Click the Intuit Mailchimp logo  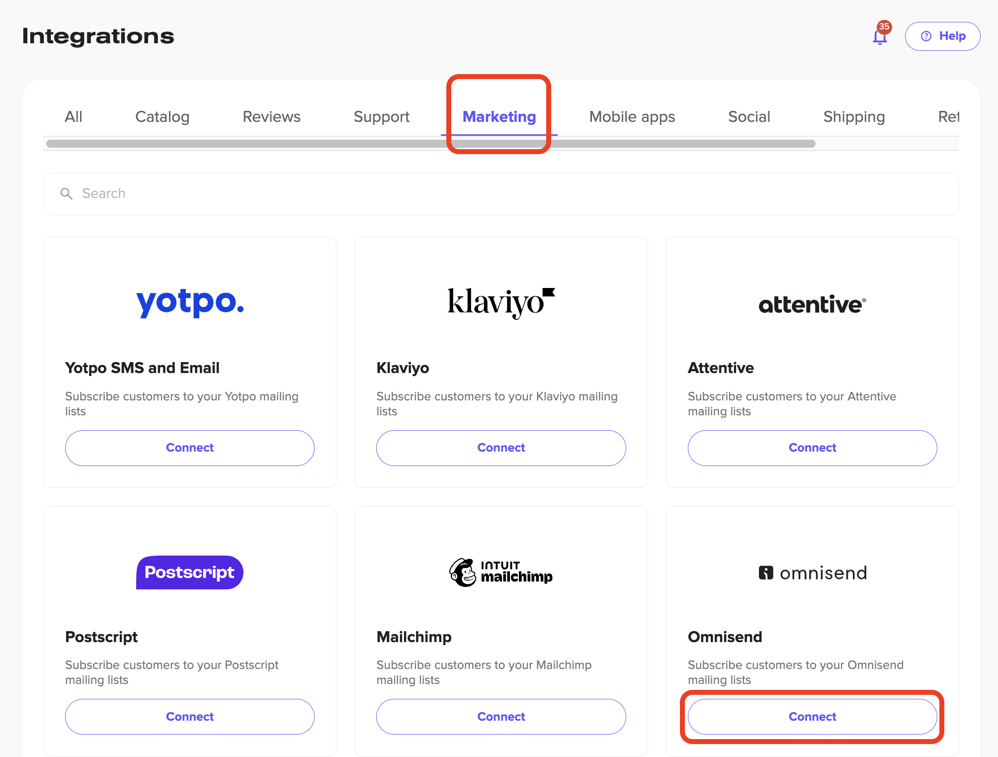501,572
